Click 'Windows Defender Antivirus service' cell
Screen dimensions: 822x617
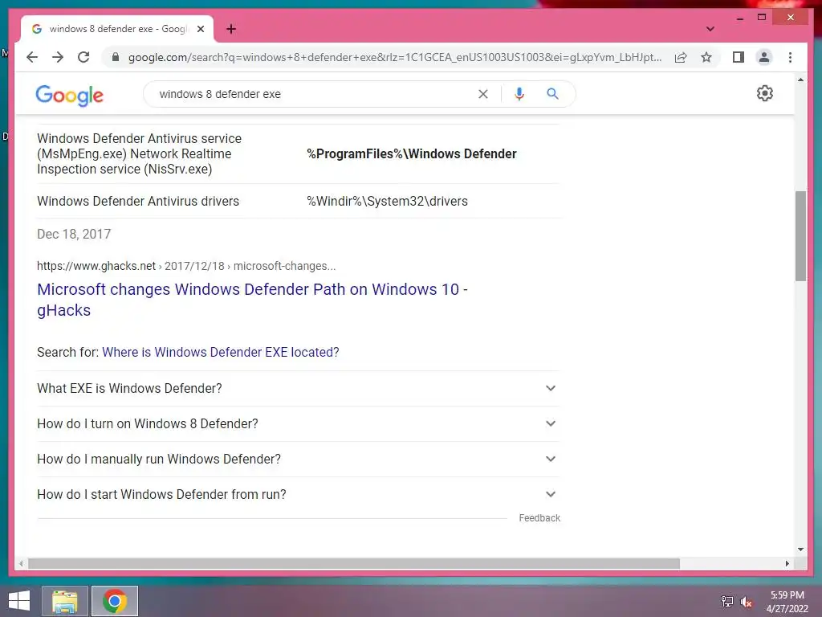[x=140, y=153]
